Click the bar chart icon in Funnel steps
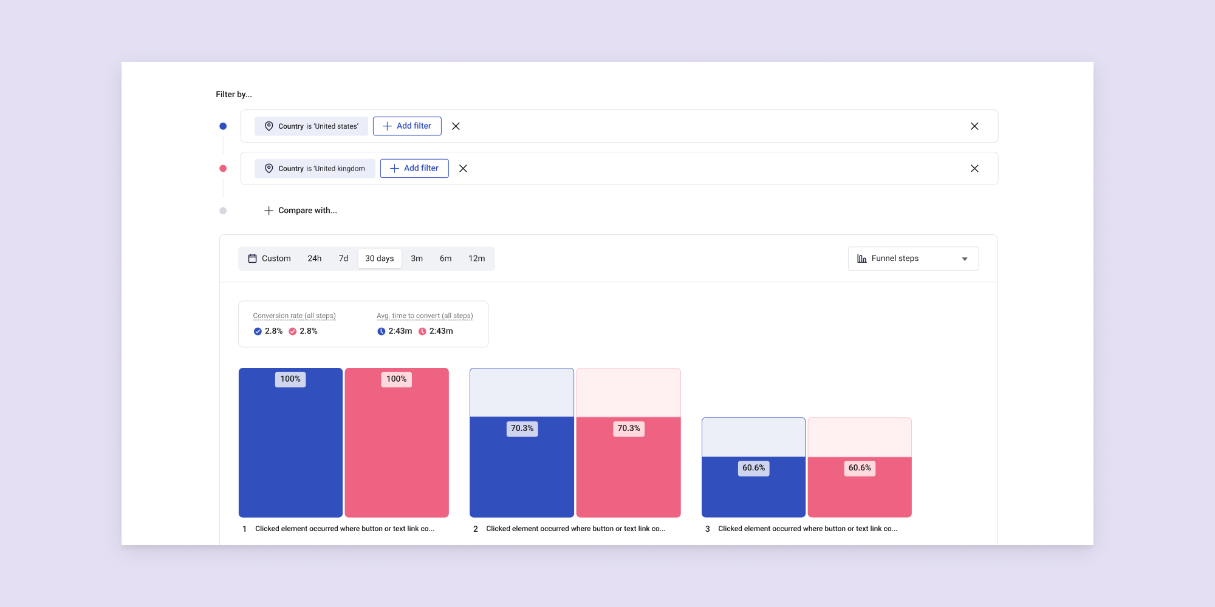The image size is (1215, 607). (861, 259)
